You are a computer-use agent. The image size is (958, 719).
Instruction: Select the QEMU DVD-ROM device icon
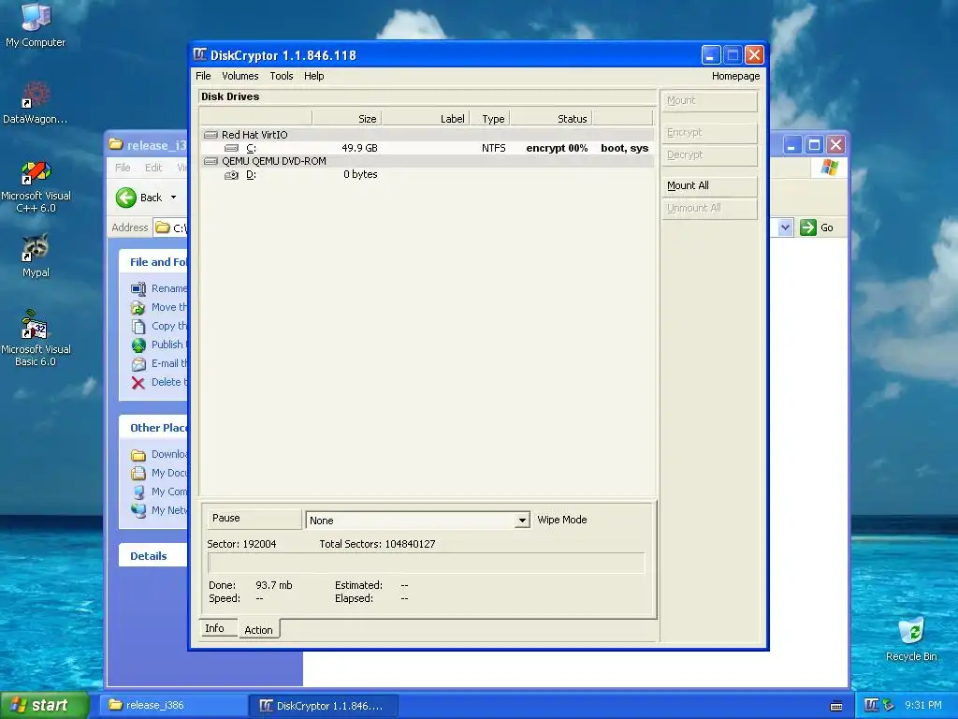pyautogui.click(x=210, y=161)
